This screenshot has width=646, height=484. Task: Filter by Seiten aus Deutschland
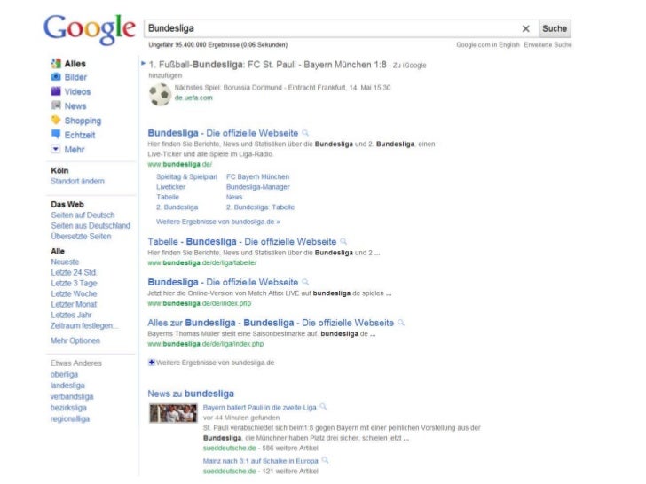coord(91,225)
